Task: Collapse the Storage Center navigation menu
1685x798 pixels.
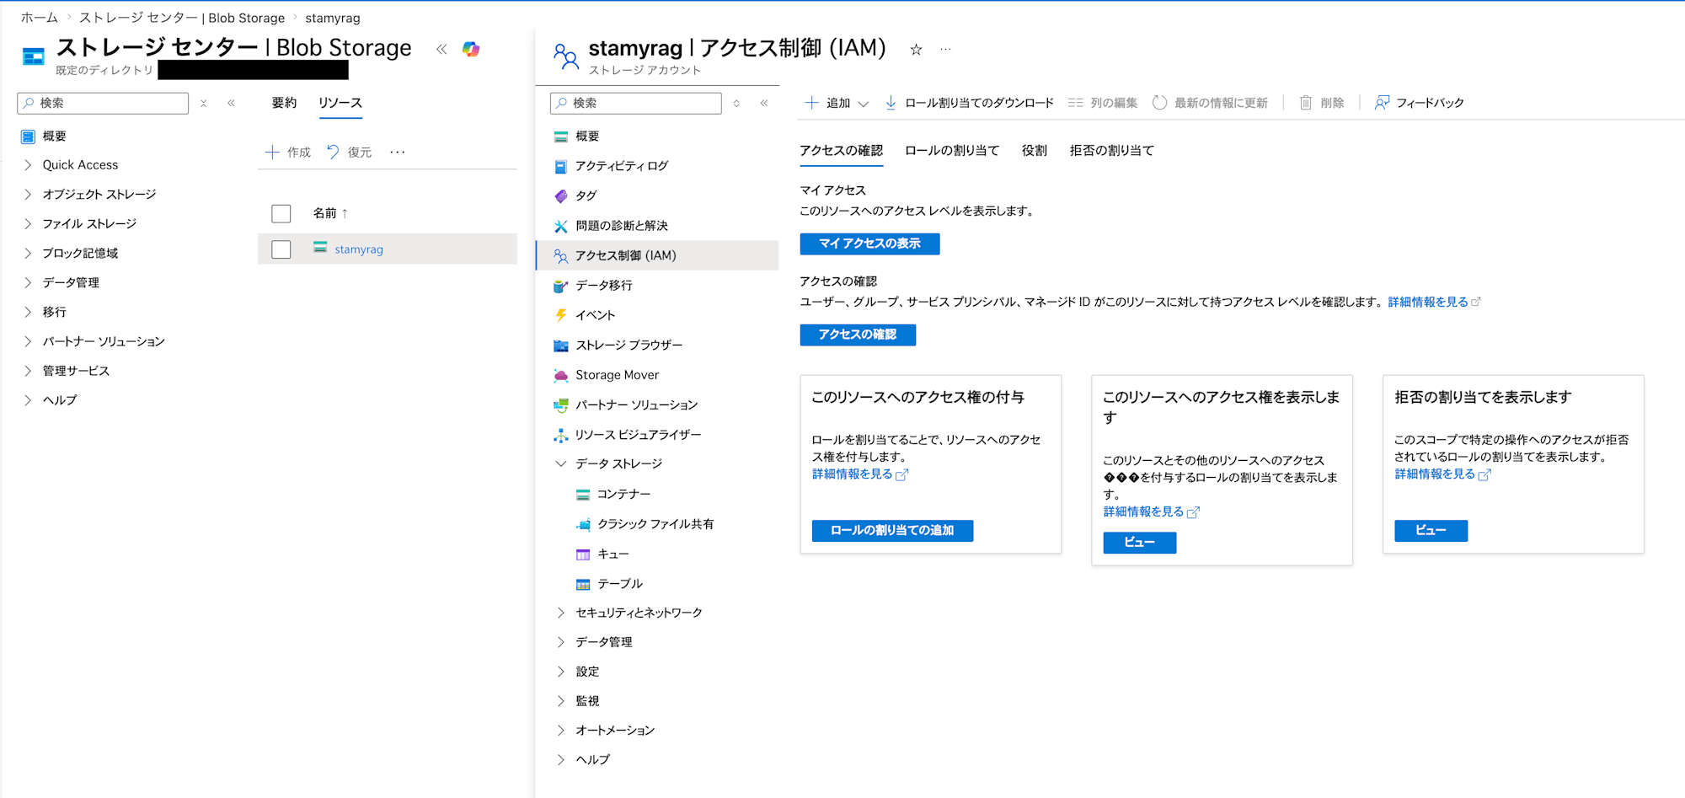Action: (231, 103)
